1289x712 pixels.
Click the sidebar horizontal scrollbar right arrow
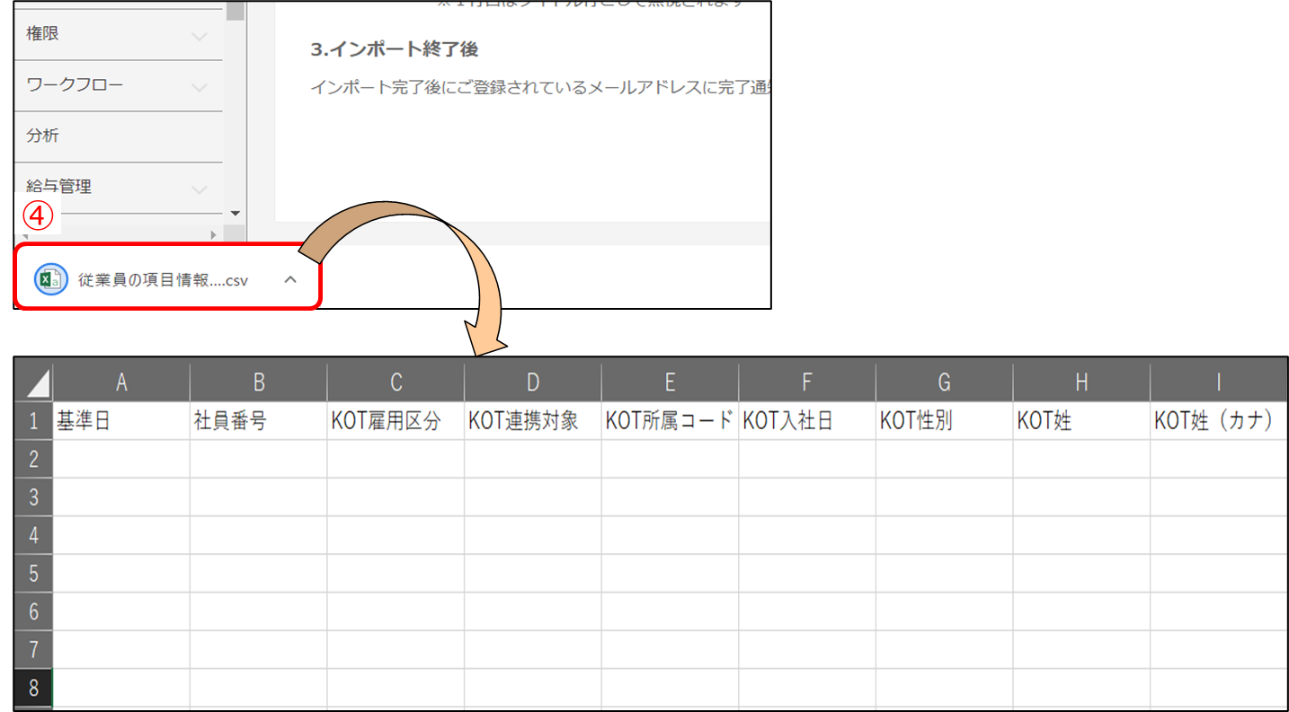coord(214,234)
